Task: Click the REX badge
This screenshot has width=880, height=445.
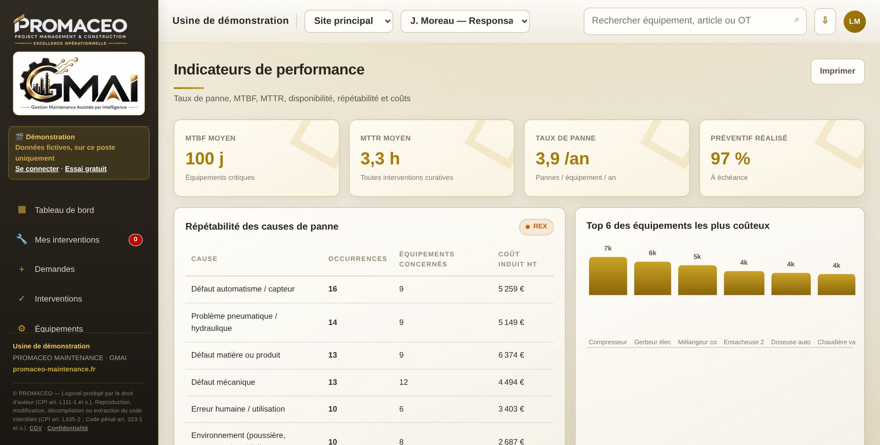Action: (x=536, y=227)
